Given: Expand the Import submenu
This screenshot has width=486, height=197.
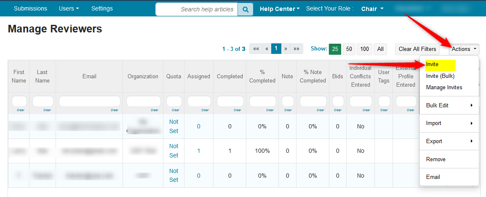Looking at the screenshot, I should pos(449,123).
